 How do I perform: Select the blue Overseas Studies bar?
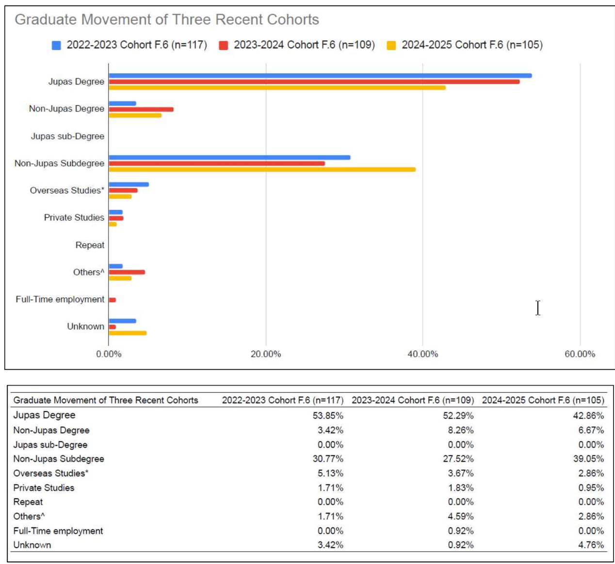[129, 184]
